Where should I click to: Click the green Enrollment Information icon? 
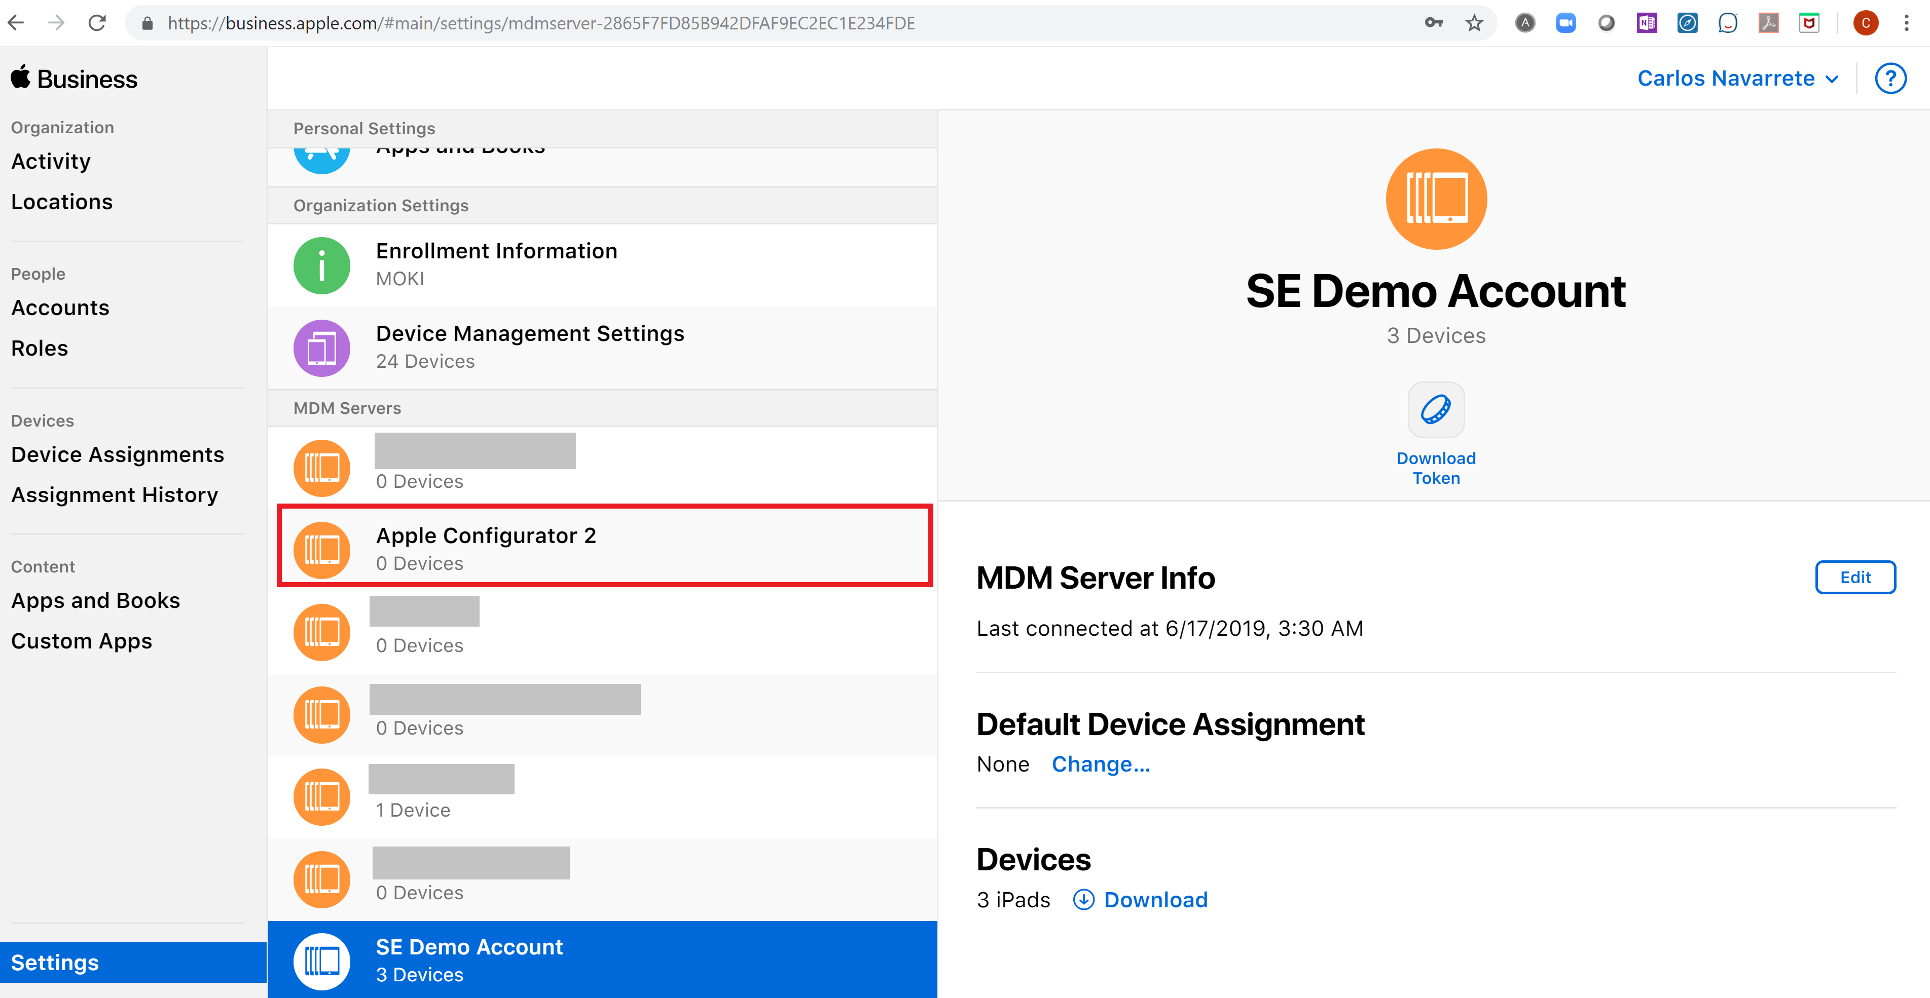coord(321,266)
